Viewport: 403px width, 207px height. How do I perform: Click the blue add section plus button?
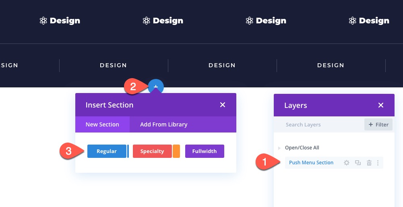[156, 87]
